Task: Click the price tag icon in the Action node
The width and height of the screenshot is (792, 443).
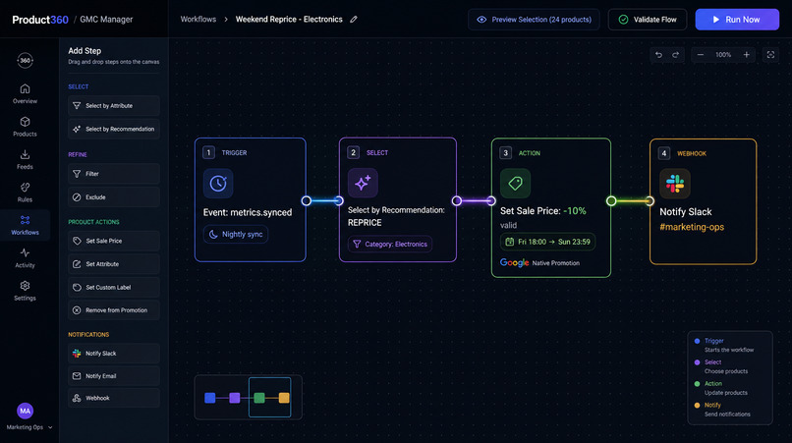Action: [x=515, y=183]
